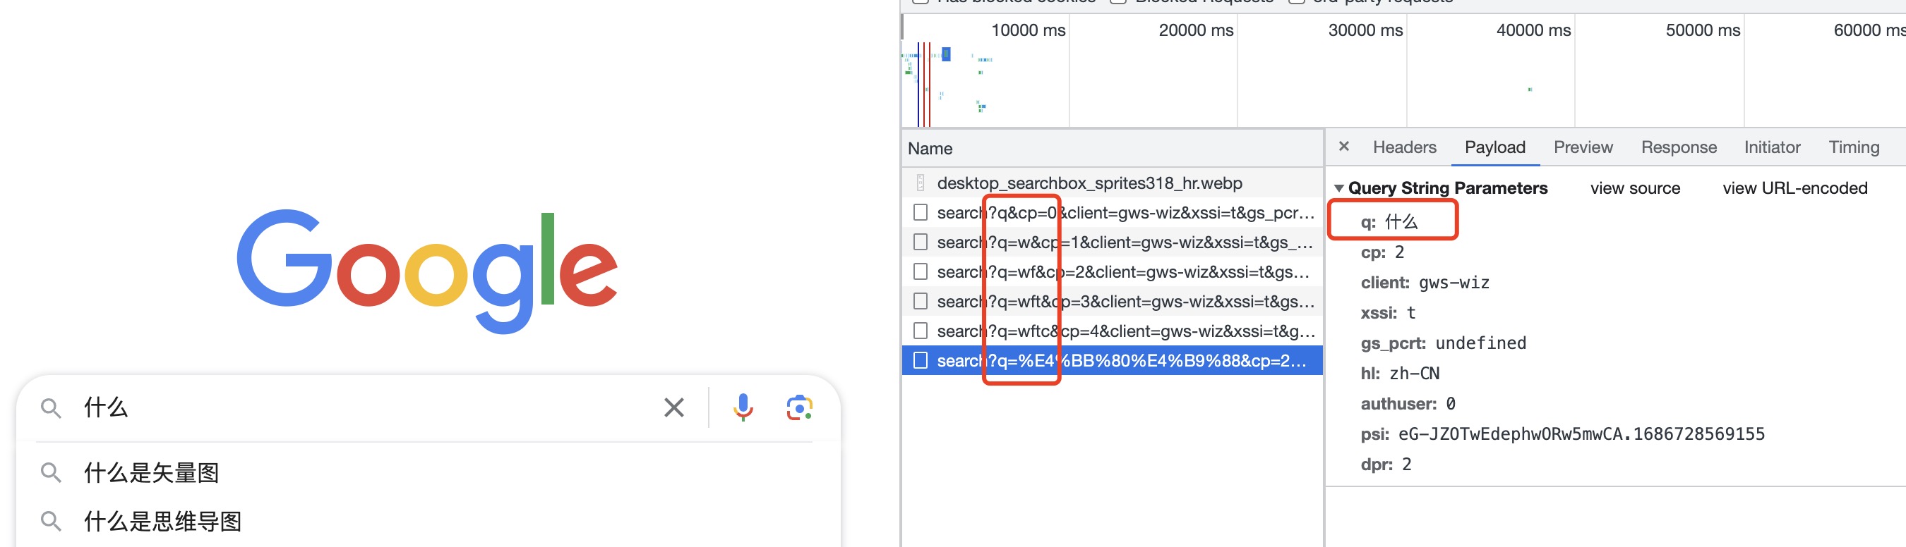Viewport: 1906px width, 547px height.
Task: Click the dpr: 2 parameter
Action: (1386, 465)
